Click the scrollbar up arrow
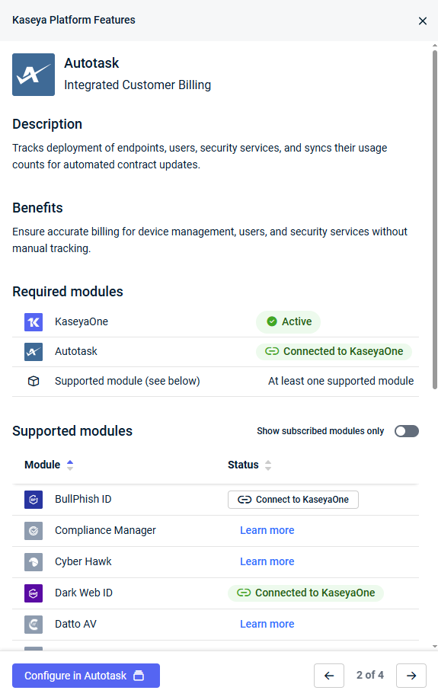This screenshot has width=438, height=700. tap(435, 46)
